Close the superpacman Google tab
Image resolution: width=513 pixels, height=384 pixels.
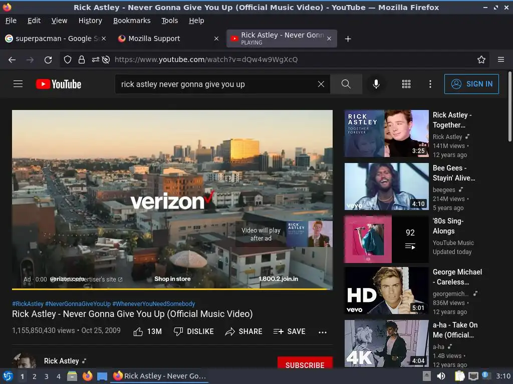pyautogui.click(x=104, y=38)
